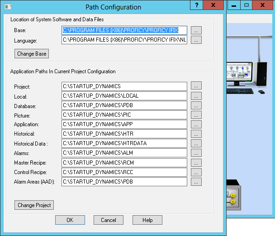Click the Alarms path field
Screen dimensions: 275x236
pyautogui.click(x=124, y=153)
